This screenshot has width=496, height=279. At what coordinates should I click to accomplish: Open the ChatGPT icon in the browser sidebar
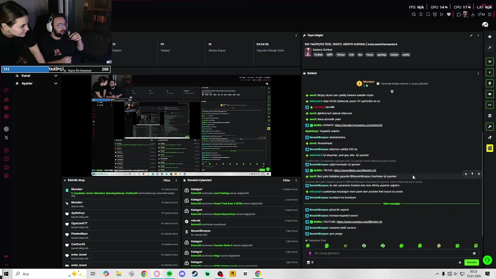pyautogui.click(x=6, y=129)
